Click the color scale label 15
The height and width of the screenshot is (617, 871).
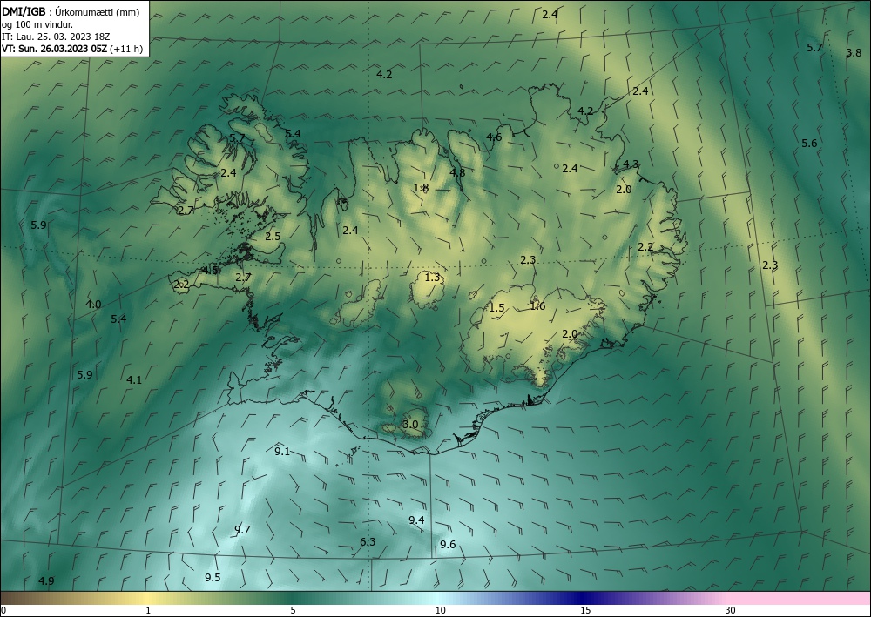pyautogui.click(x=585, y=610)
